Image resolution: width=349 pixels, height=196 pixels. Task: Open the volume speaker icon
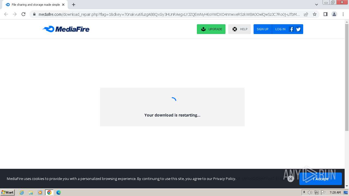tap(310, 192)
